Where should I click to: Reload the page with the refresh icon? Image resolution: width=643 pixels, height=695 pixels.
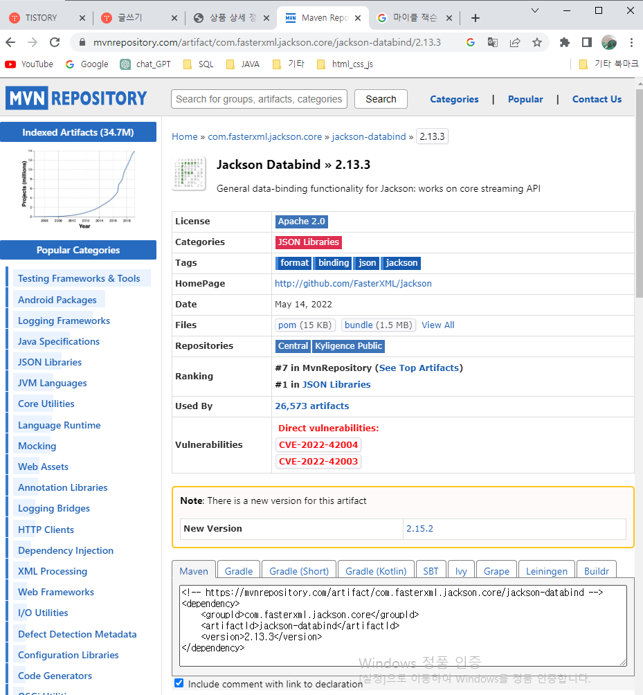tap(55, 42)
